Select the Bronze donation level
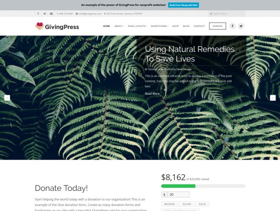This screenshot has height=211, width=280. click(x=169, y=204)
